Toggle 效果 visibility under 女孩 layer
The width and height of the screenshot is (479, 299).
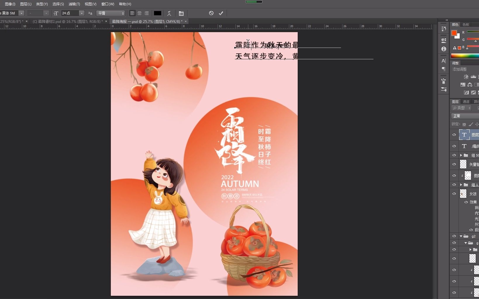click(x=466, y=202)
